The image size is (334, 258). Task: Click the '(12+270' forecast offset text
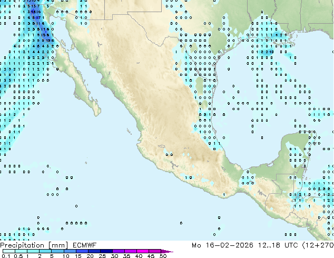(318, 245)
